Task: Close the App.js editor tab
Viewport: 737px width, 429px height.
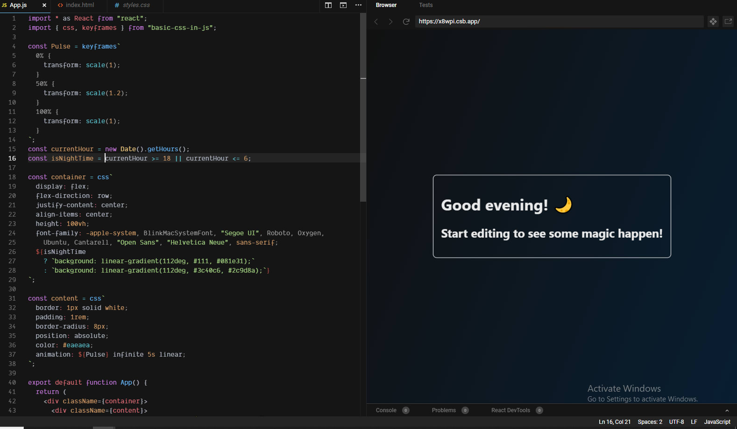Action: [44, 5]
